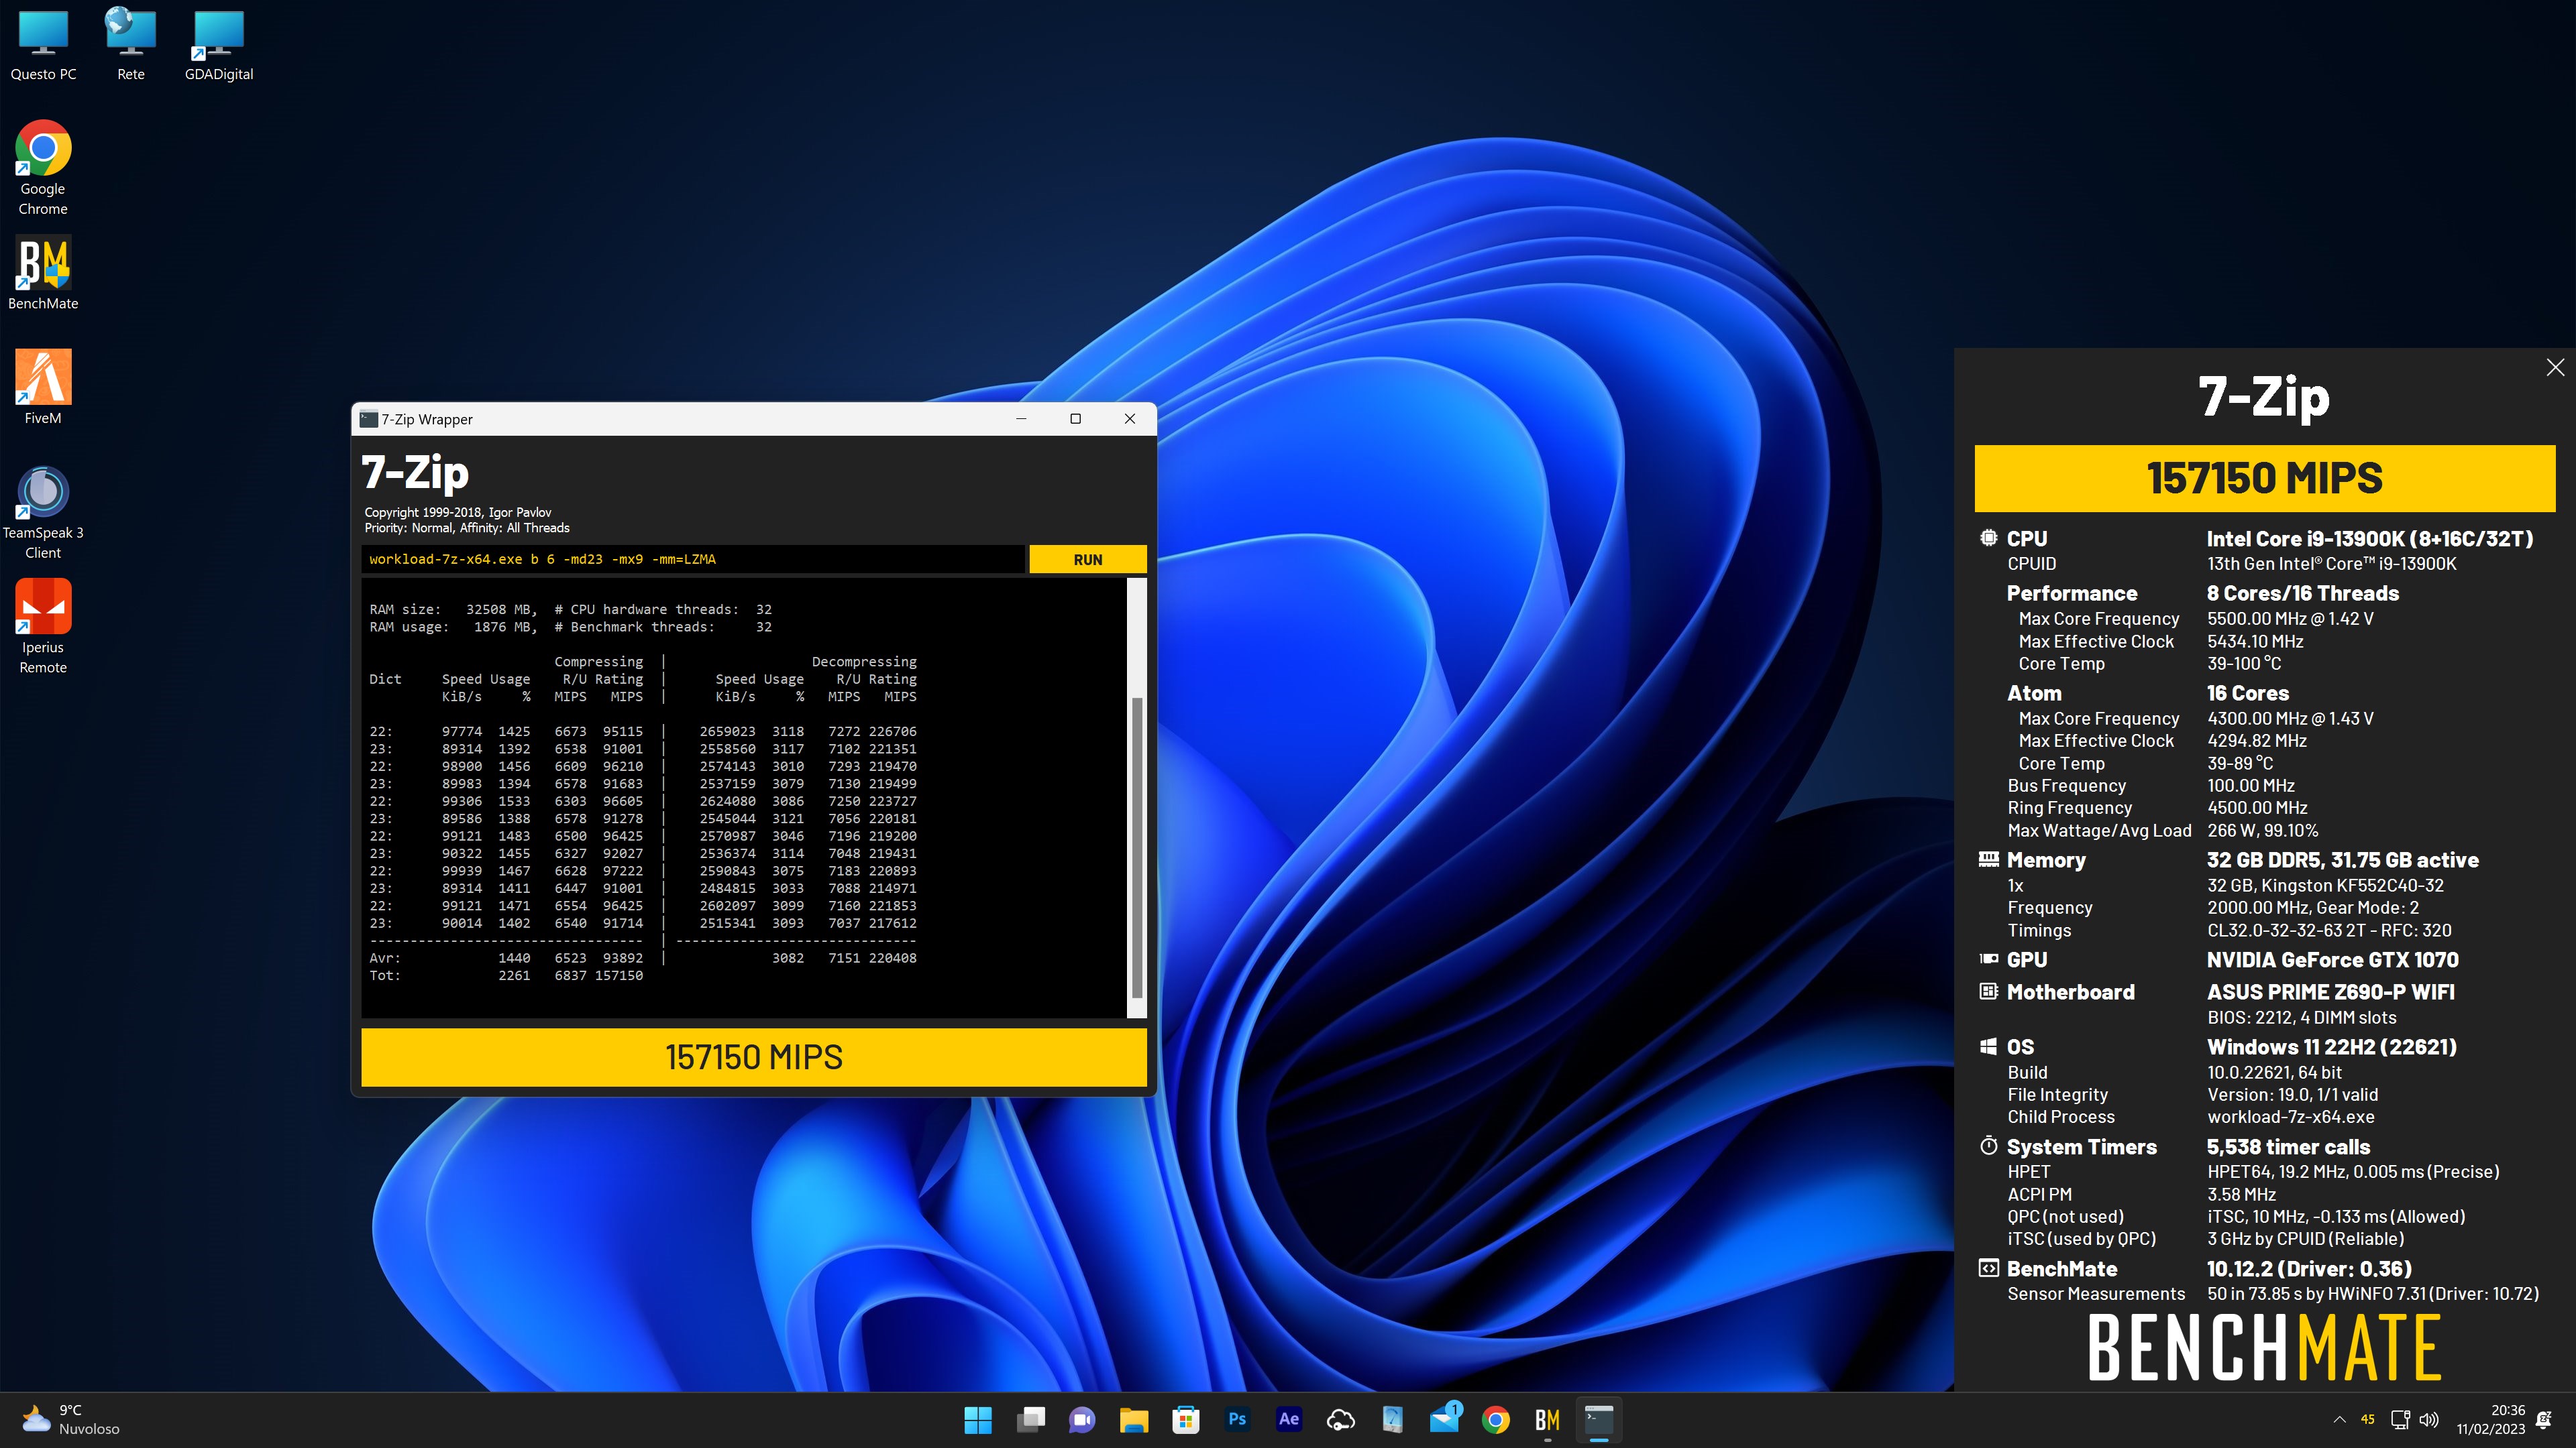Click the Tot: 157150 rating in console
This screenshot has height=1448, width=2576.
coord(619,975)
